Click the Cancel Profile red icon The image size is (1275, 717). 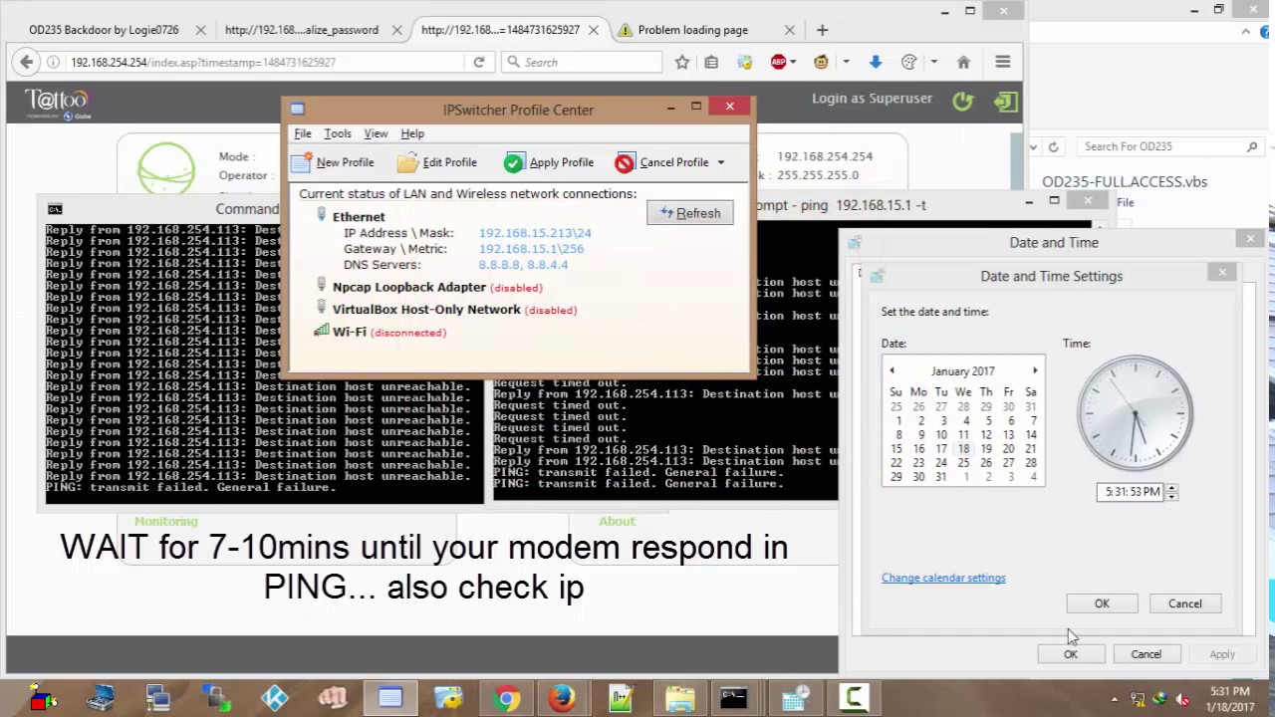pos(625,162)
